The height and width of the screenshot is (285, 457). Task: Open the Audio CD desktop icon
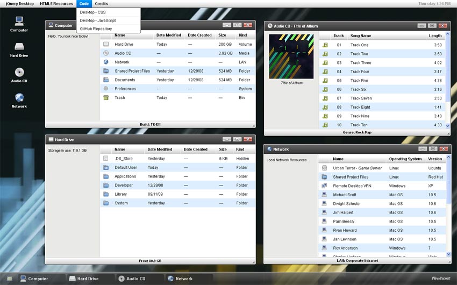click(x=19, y=73)
